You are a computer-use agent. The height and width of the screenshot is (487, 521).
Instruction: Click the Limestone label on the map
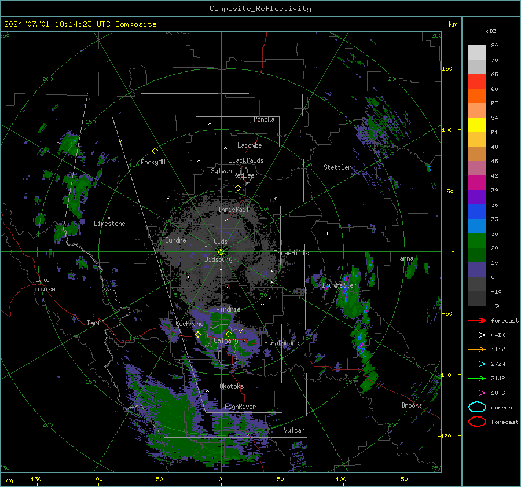click(109, 224)
